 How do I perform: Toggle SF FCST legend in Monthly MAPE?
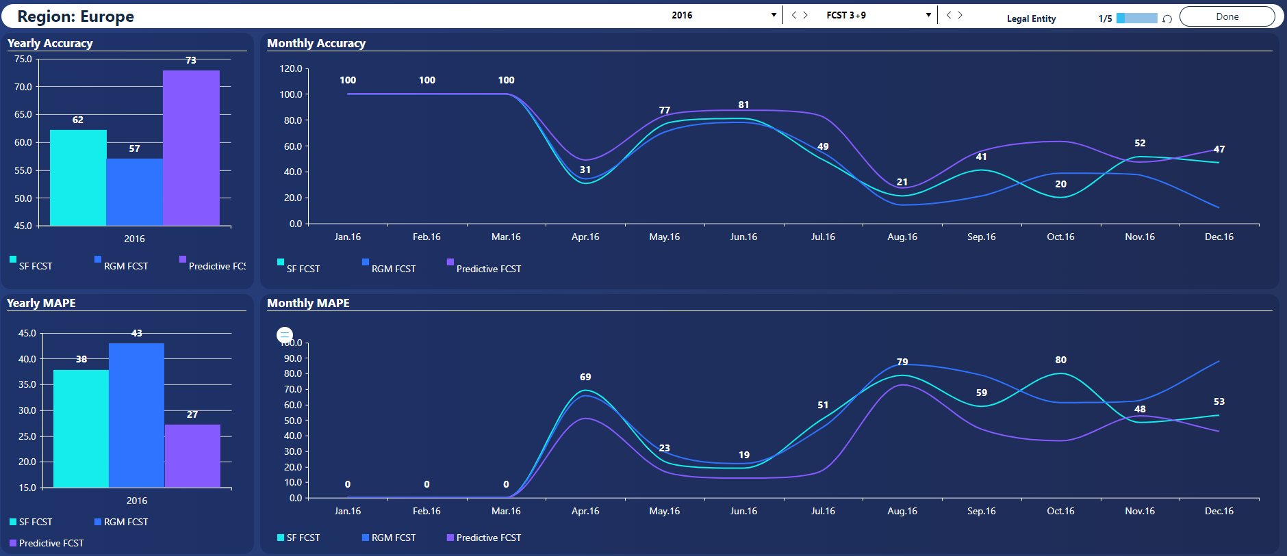(298, 538)
